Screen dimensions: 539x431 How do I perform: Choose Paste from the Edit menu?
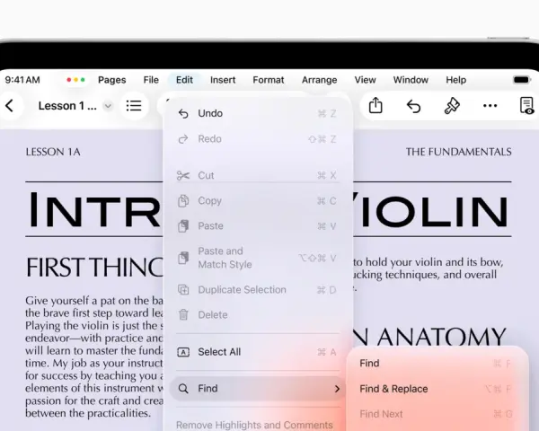pos(257,225)
